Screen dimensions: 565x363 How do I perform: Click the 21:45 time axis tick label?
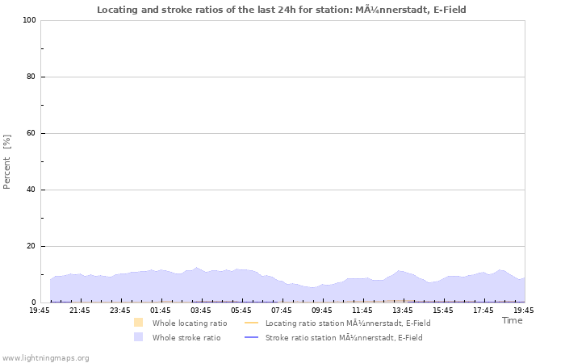(80, 311)
